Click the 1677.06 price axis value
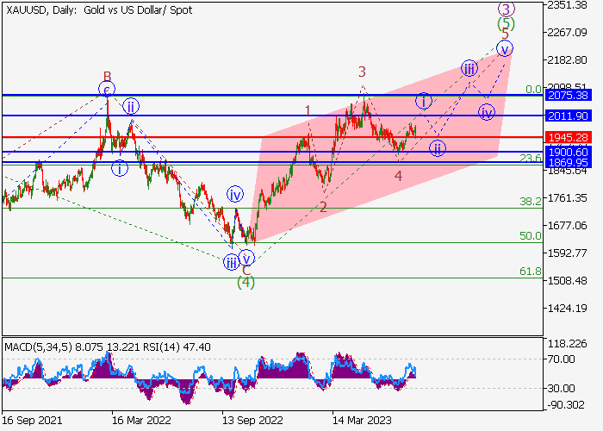This screenshot has height=431, width=603. tap(567, 225)
